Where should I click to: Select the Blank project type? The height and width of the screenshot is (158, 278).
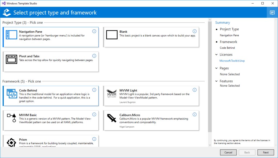[x=151, y=37]
